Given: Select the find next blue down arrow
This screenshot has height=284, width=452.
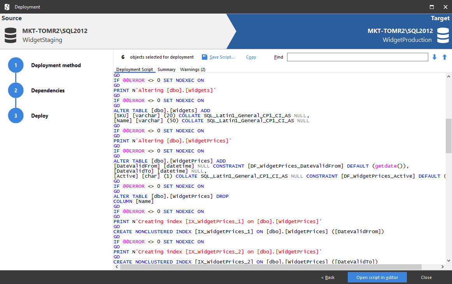Looking at the screenshot, I should point(434,57).
